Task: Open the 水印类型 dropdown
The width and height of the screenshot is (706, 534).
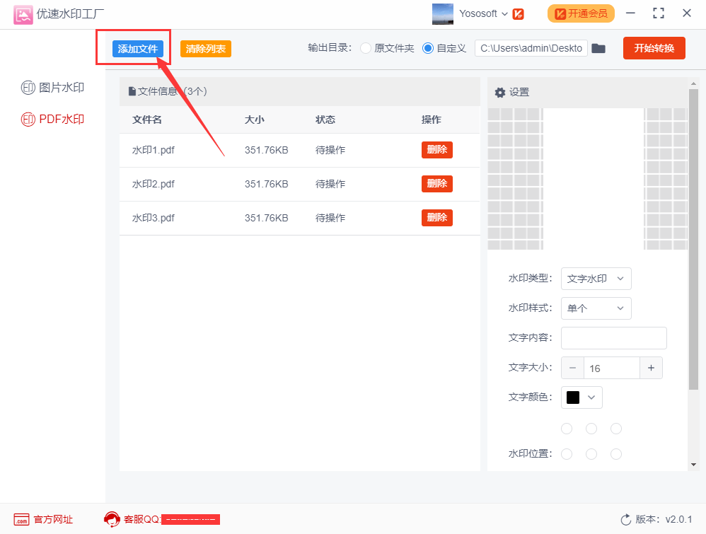Action: pos(596,279)
